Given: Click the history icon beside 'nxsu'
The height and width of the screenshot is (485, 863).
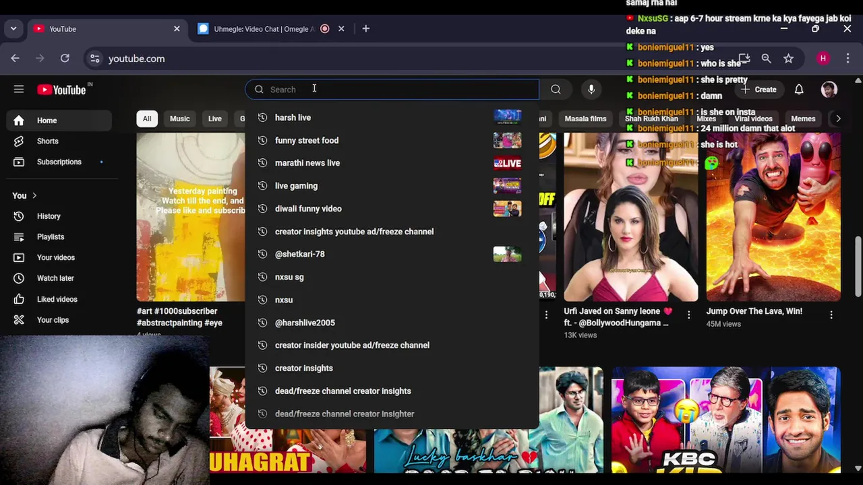Looking at the screenshot, I should 262,300.
